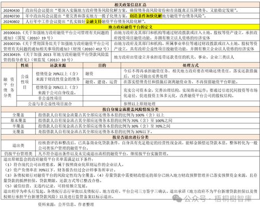Image resolution: width=260 pixels, height=209 pixels.
Task: Click the cell '偿债资金 70%以上（含）来源于公司自身收益'
Action: (x=58, y=90)
